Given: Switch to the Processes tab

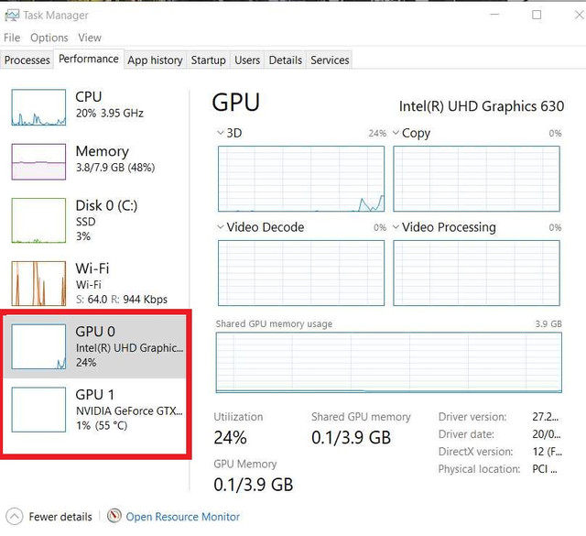Looking at the screenshot, I should coord(27,60).
